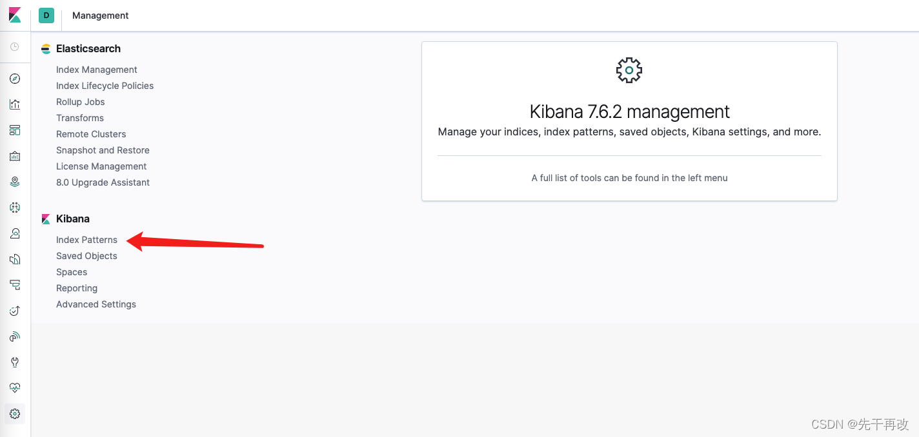Select Management gear icon in sidebar
Viewport: 919px width, 437px height.
click(x=15, y=414)
